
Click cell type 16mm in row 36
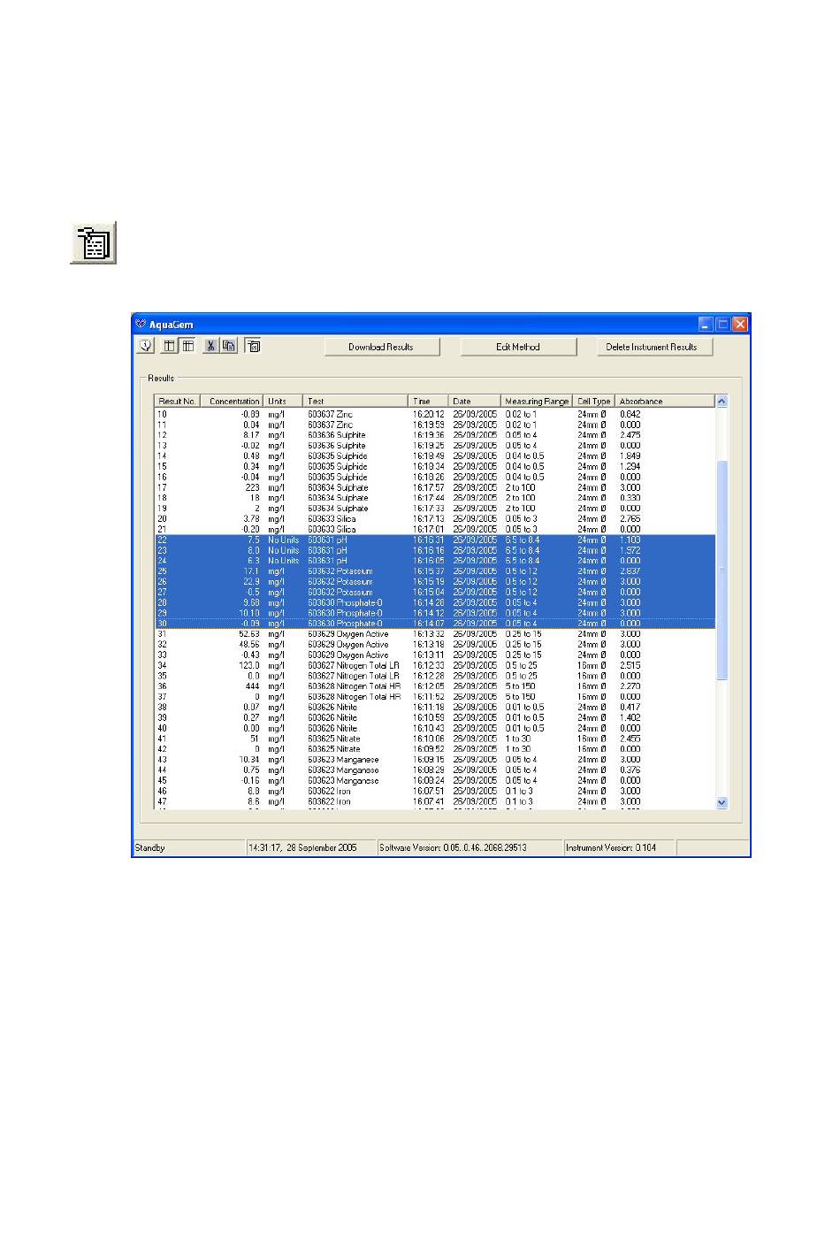[x=592, y=686]
